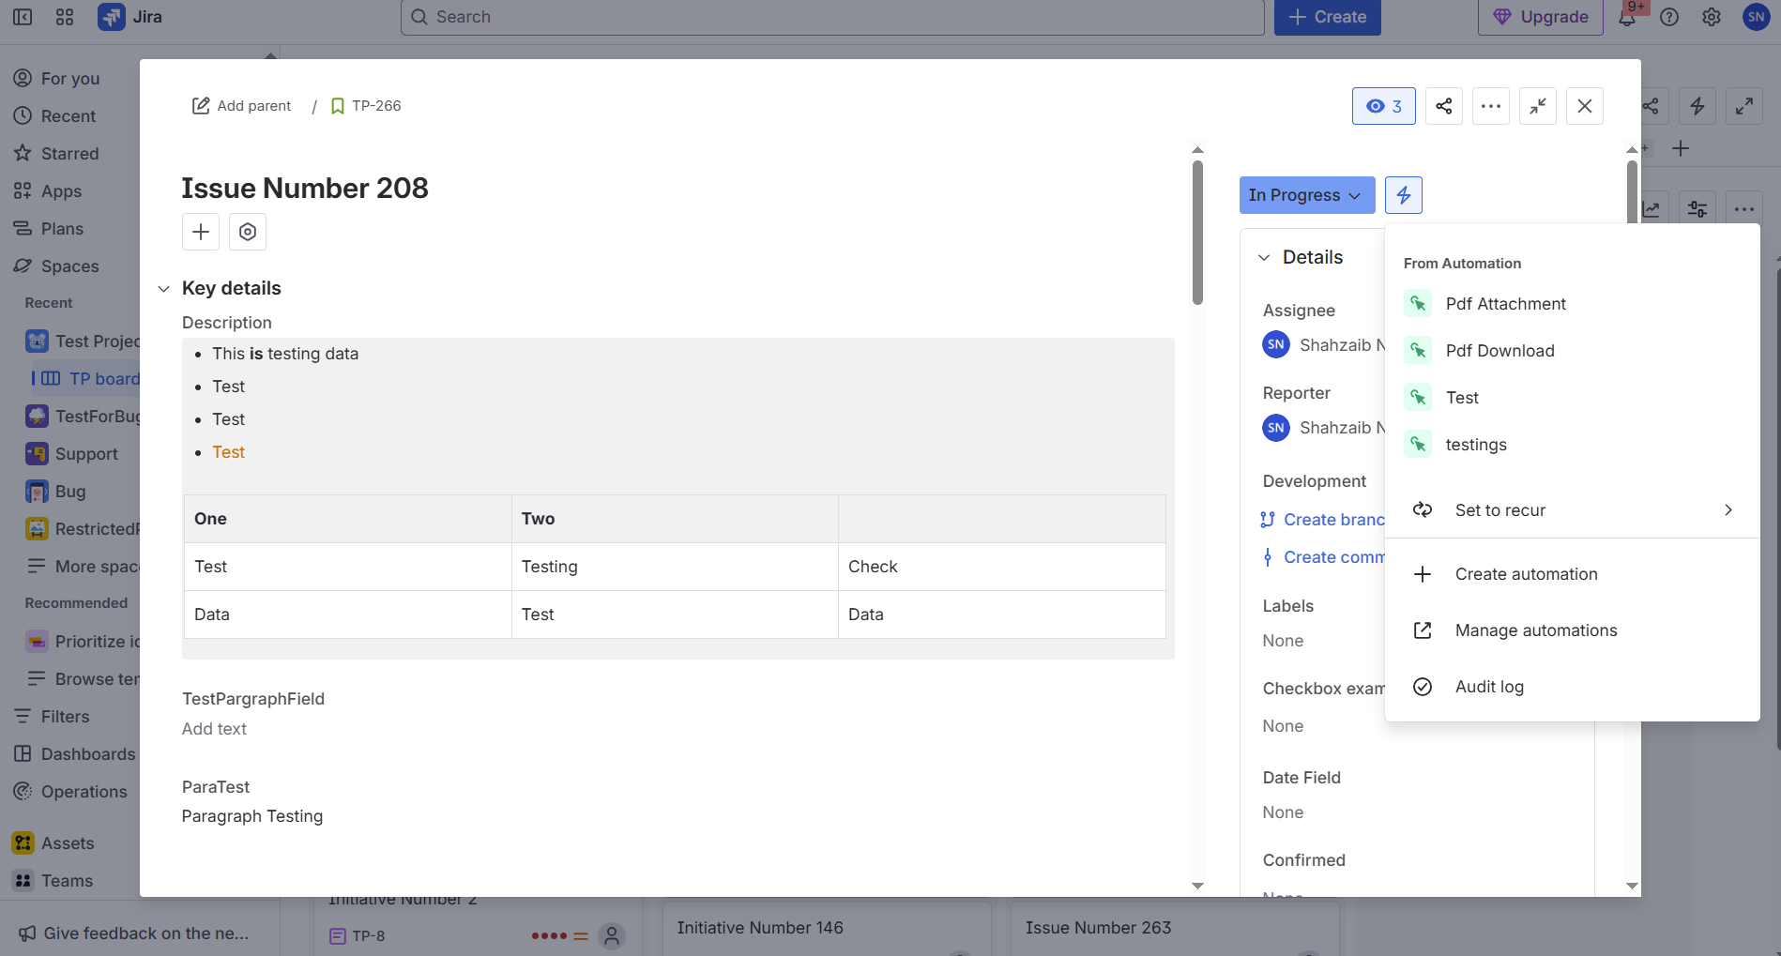1781x956 pixels.
Task: Run the Pdf Attachment automation
Action: point(1505,304)
